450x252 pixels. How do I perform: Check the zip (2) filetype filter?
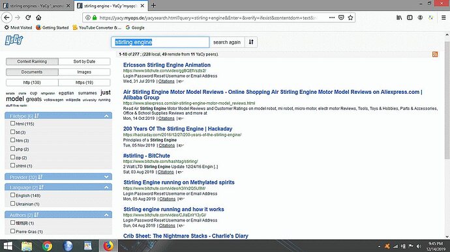click(x=12, y=157)
